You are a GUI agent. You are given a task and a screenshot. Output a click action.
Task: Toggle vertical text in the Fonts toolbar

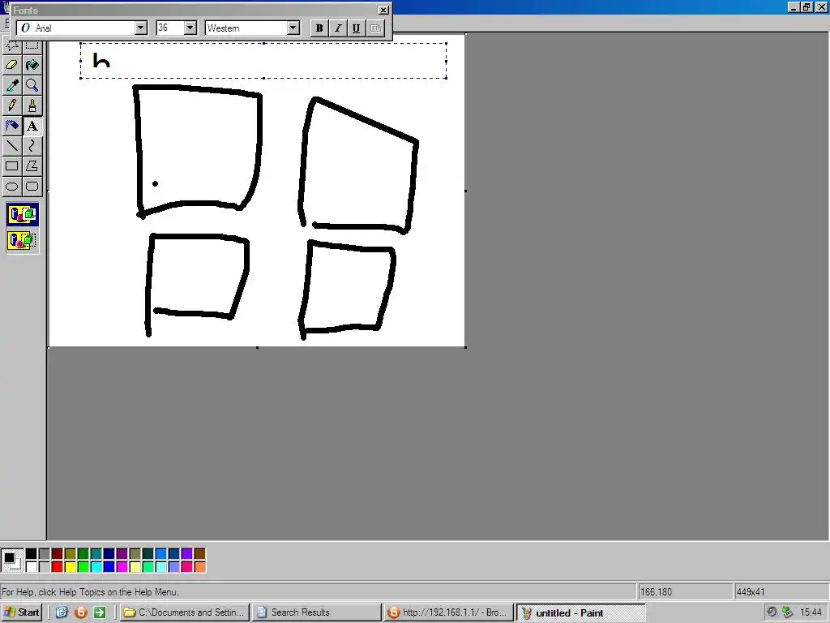tap(375, 28)
